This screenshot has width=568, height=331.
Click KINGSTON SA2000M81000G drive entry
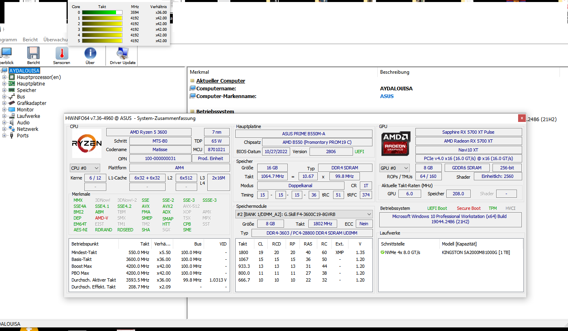[x=476, y=252]
